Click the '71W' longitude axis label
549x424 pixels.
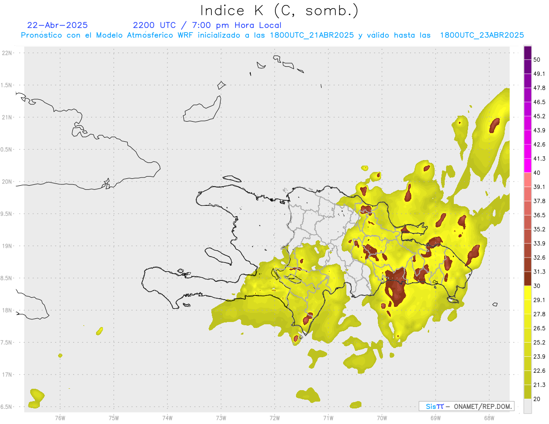coord(328,418)
